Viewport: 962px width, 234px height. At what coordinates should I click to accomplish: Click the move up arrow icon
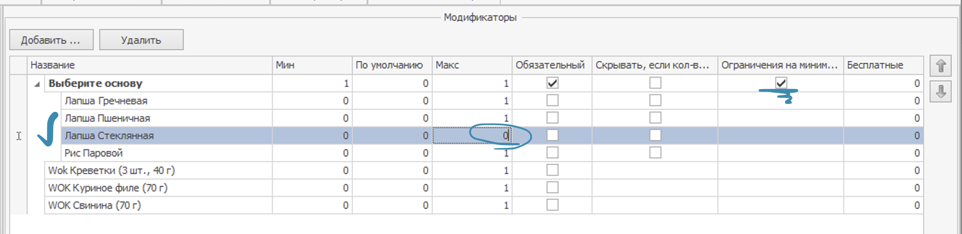pos(940,66)
